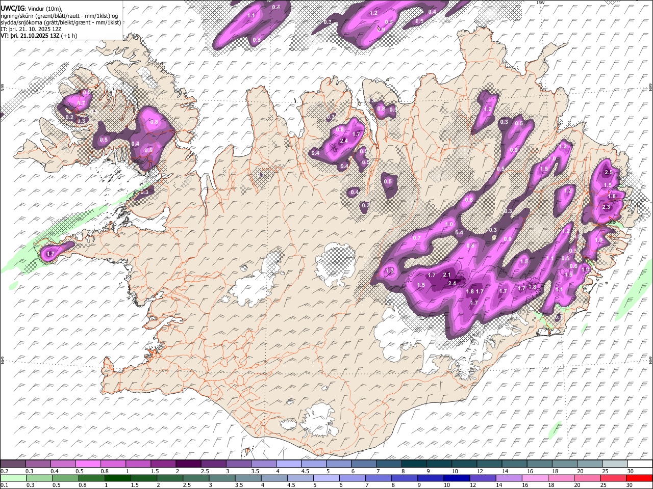Select the darkest purple 2 swatch, upper scale
This screenshot has width=653, height=489.
point(188,464)
